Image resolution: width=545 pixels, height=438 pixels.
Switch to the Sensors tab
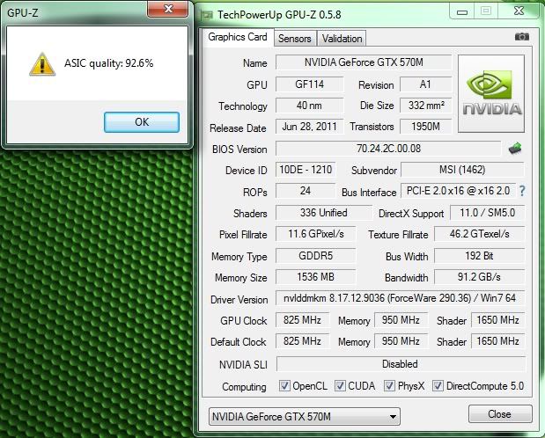(295, 38)
